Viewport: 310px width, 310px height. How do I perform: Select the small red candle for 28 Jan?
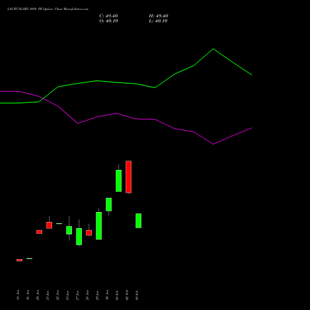tap(89, 232)
